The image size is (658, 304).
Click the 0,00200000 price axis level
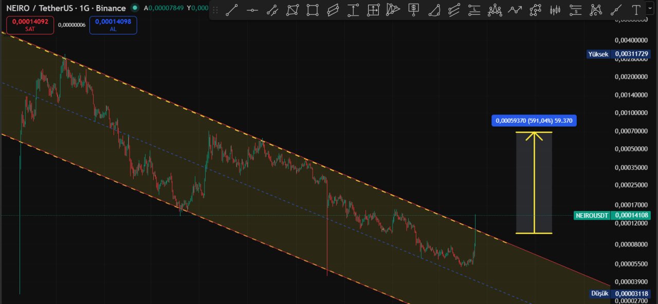631,77
